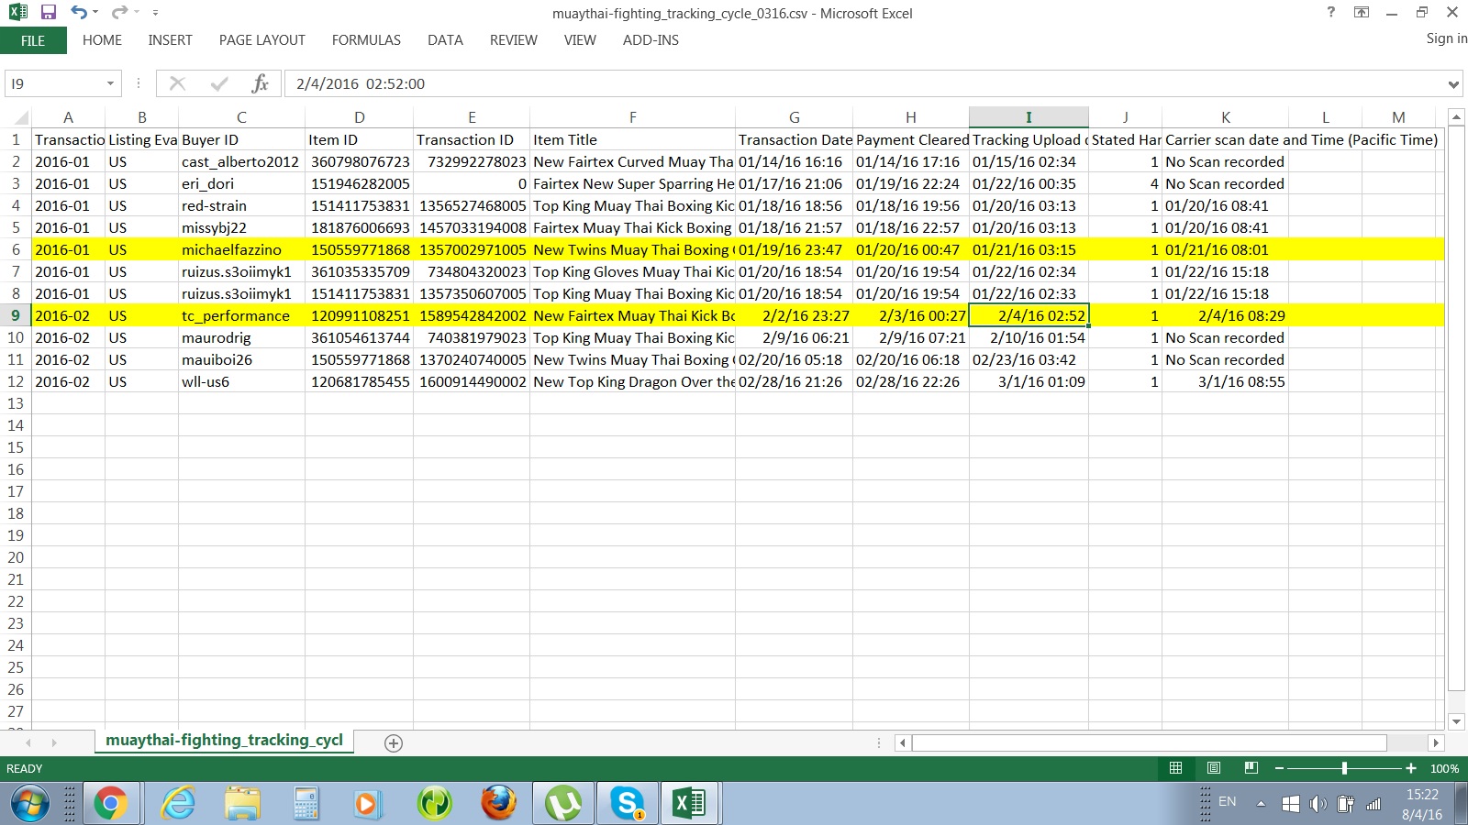The width and height of the screenshot is (1468, 825).
Task: Click the Insert Function fx icon
Action: (260, 83)
